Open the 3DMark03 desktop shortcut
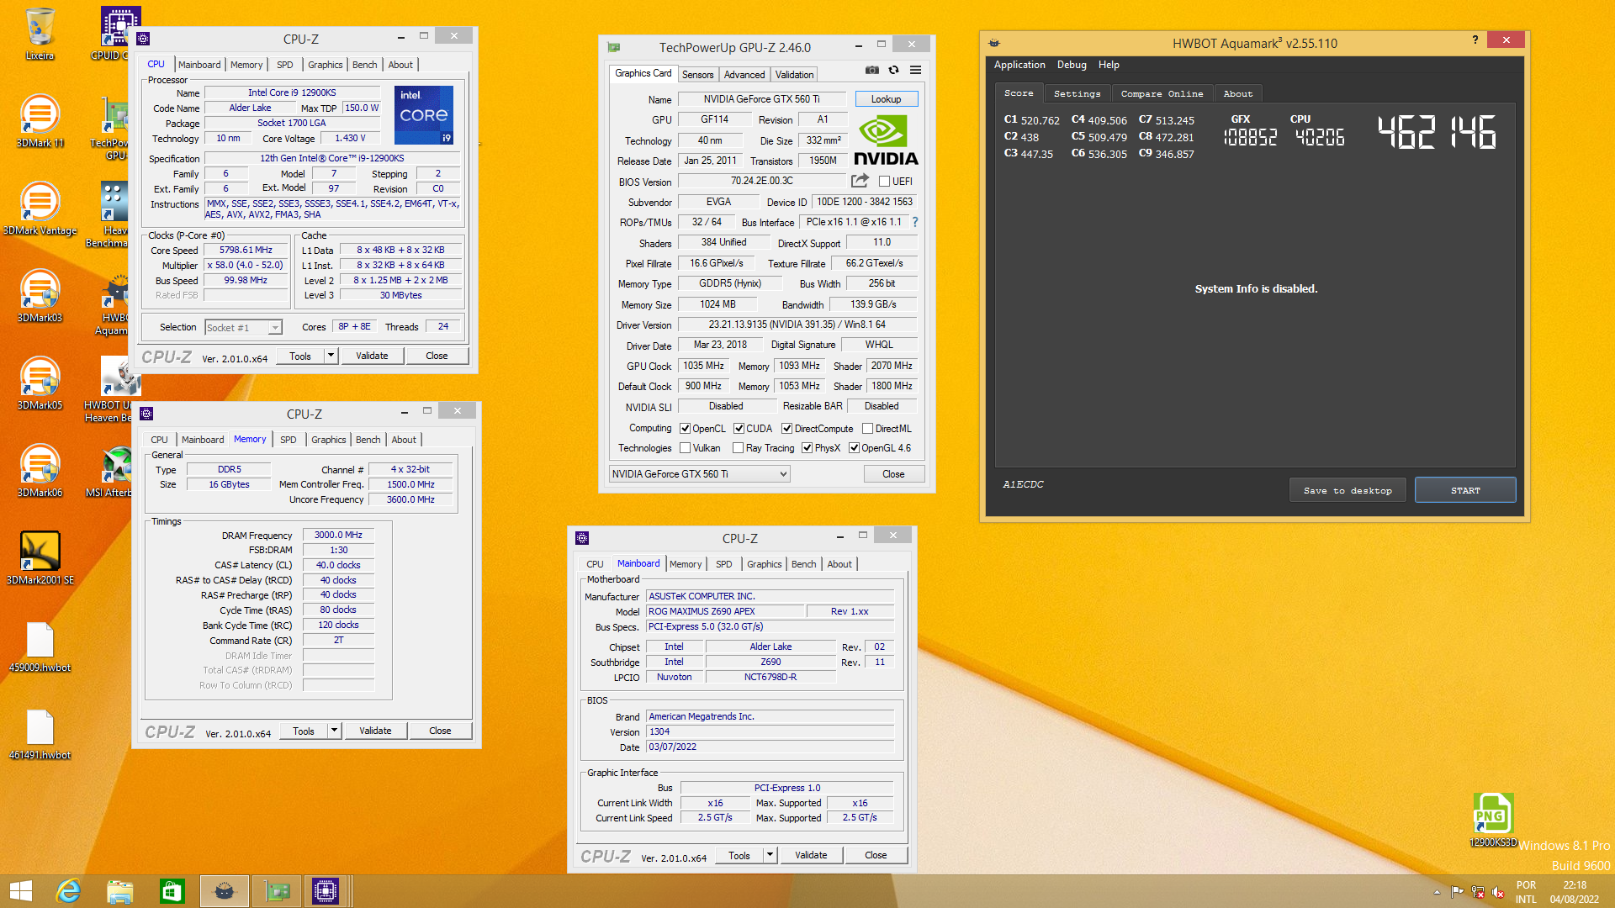Image resolution: width=1615 pixels, height=908 pixels. pos(40,296)
